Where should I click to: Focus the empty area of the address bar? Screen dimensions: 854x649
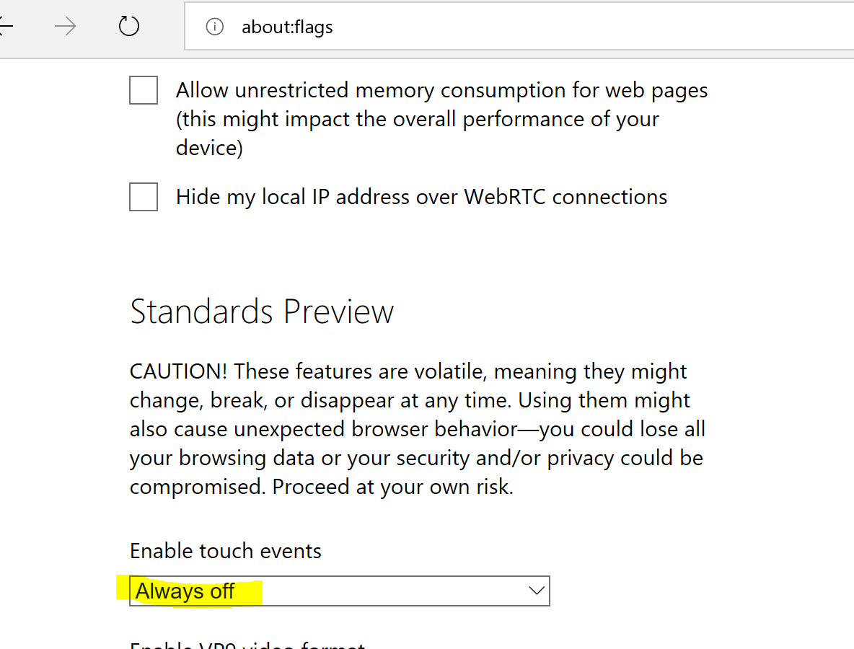coord(577,27)
